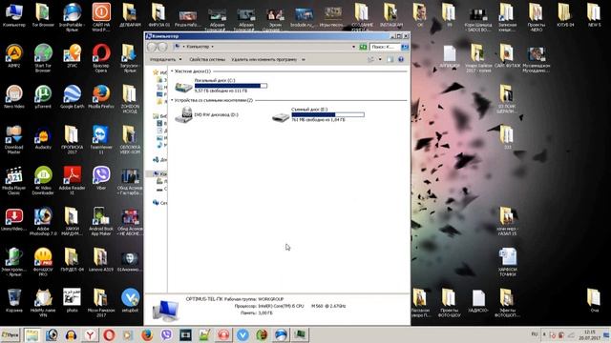Click the Firefox taskbar icon
This screenshot has width=611, height=343.
coord(147,334)
